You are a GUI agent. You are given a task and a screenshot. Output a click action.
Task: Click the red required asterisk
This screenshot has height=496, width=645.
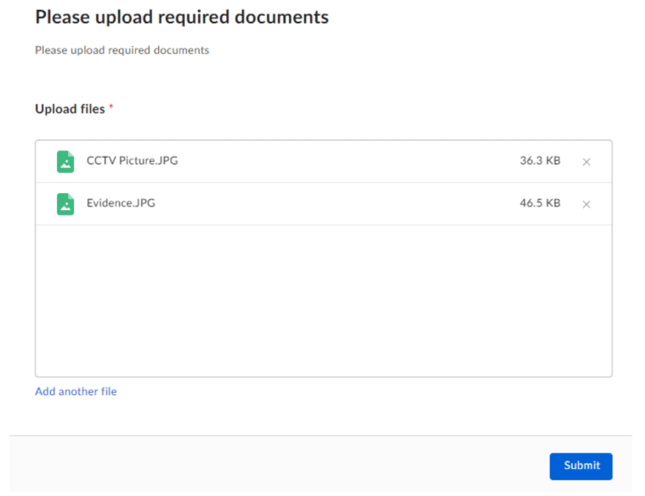tap(111, 108)
